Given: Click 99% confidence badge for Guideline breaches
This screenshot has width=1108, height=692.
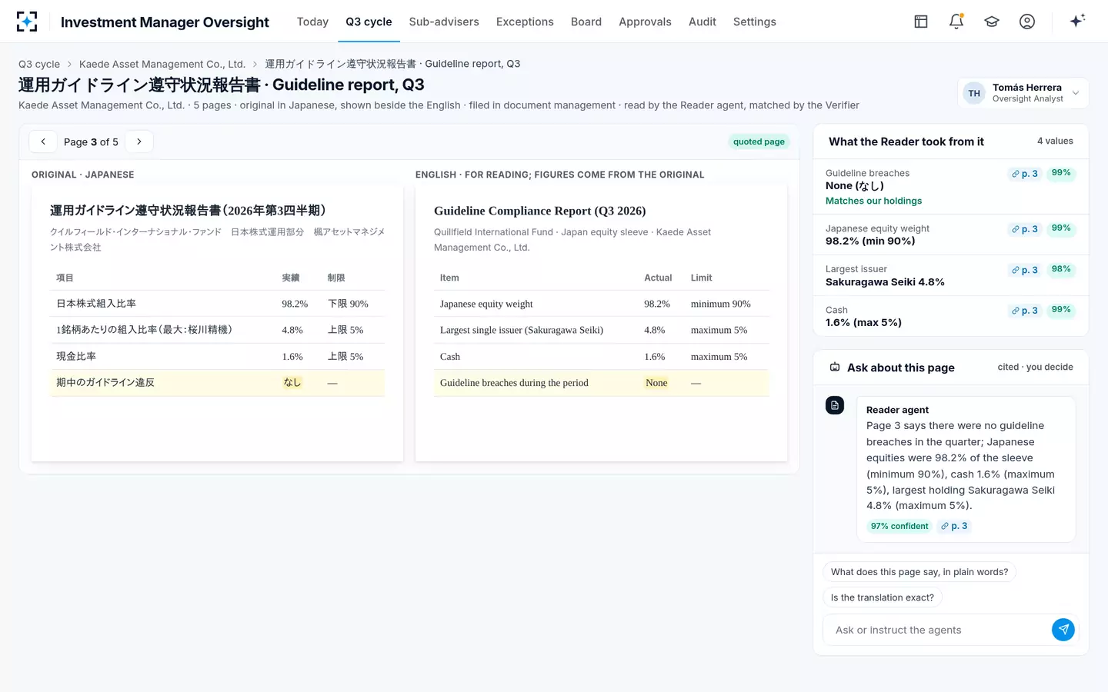Looking at the screenshot, I should (1061, 173).
